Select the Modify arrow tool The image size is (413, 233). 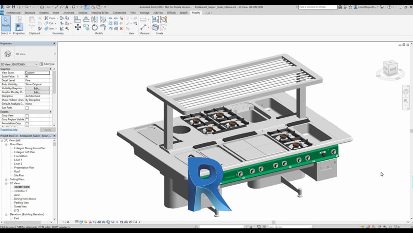click(6, 23)
